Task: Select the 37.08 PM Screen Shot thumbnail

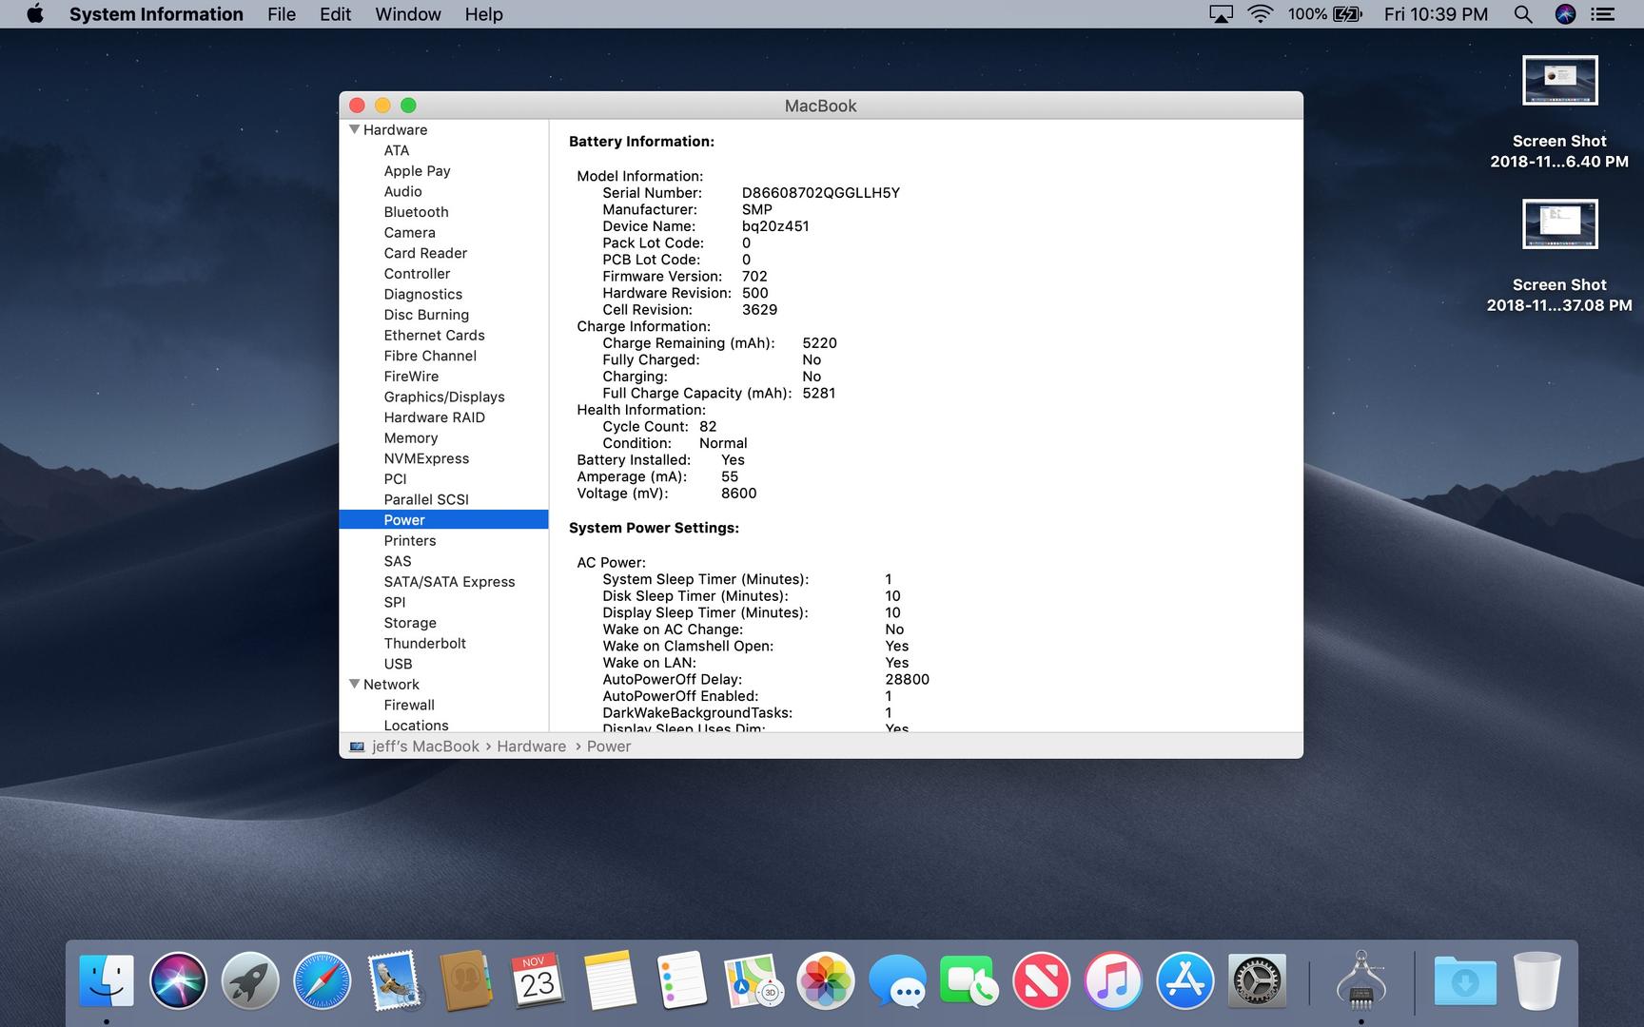Action: click(1559, 223)
